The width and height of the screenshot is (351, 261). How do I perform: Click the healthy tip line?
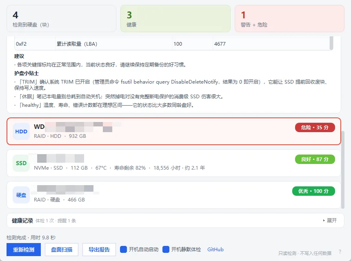(104, 105)
